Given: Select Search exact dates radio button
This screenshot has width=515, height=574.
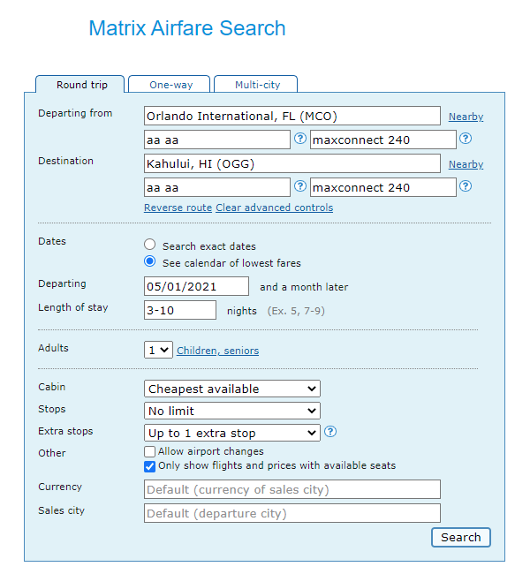Looking at the screenshot, I should tap(149, 245).
